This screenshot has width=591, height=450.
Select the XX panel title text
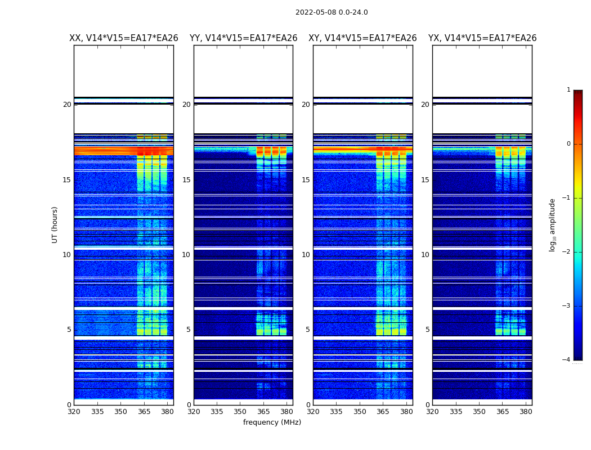click(x=124, y=38)
